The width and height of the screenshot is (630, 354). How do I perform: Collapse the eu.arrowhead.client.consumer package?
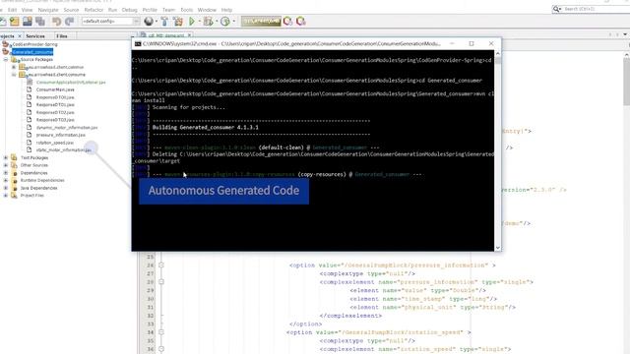coord(14,75)
